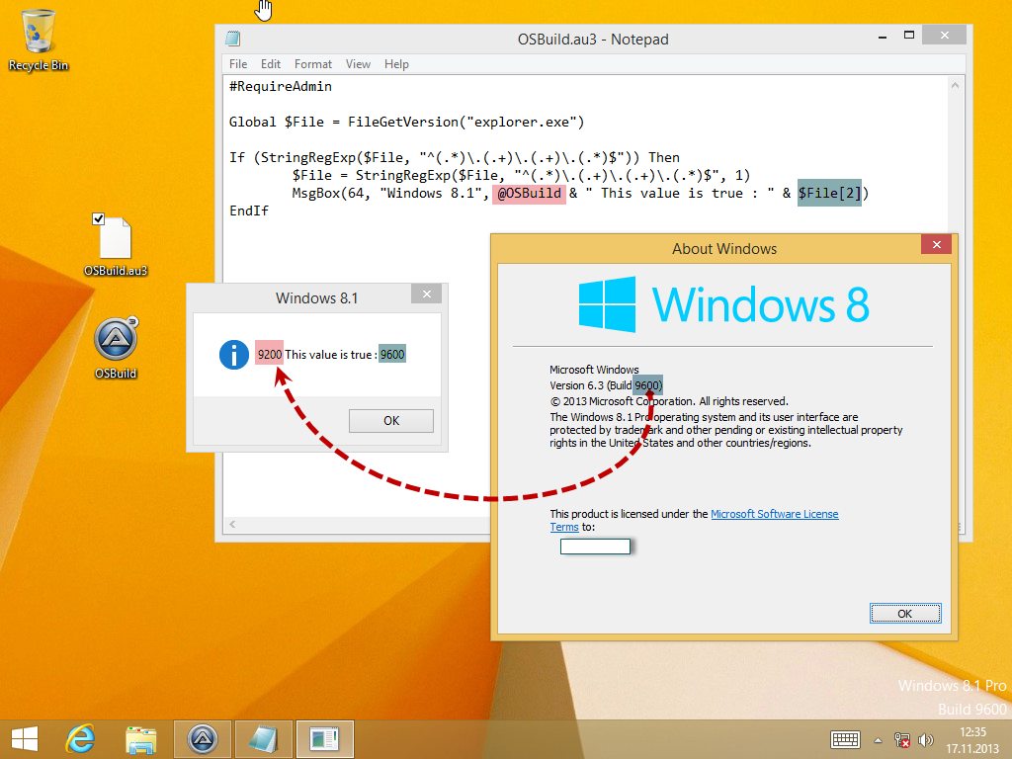
Task: Click the Global $File = FileGetVersion line
Action: 406,122
